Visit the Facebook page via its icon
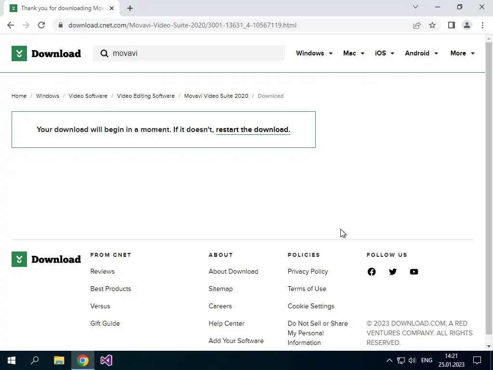 click(372, 272)
